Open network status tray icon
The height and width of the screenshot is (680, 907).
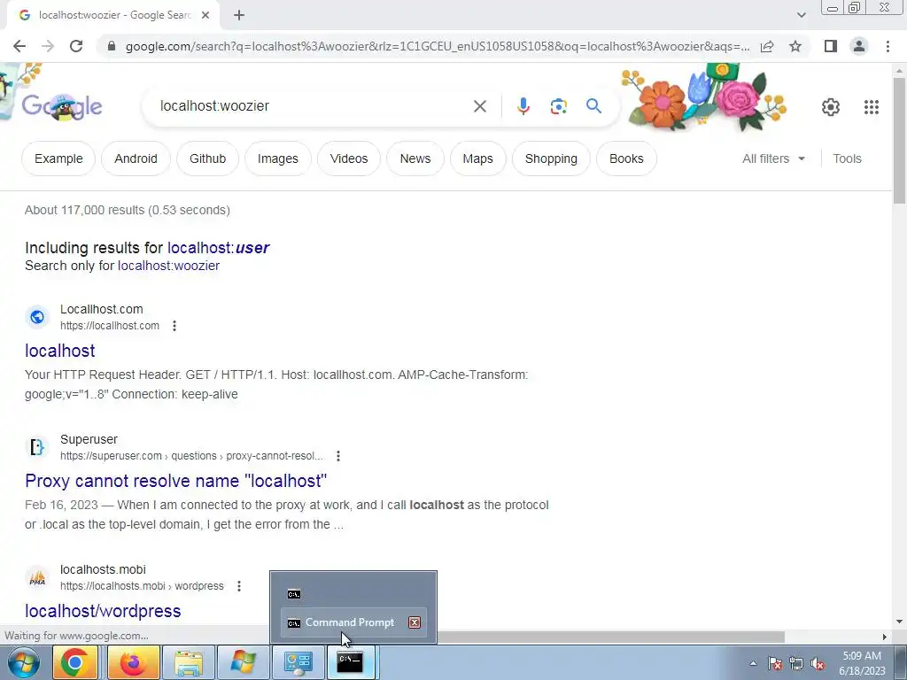pos(796,663)
